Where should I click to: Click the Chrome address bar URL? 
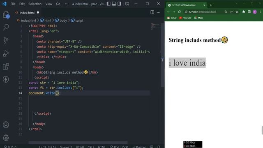[203, 12]
